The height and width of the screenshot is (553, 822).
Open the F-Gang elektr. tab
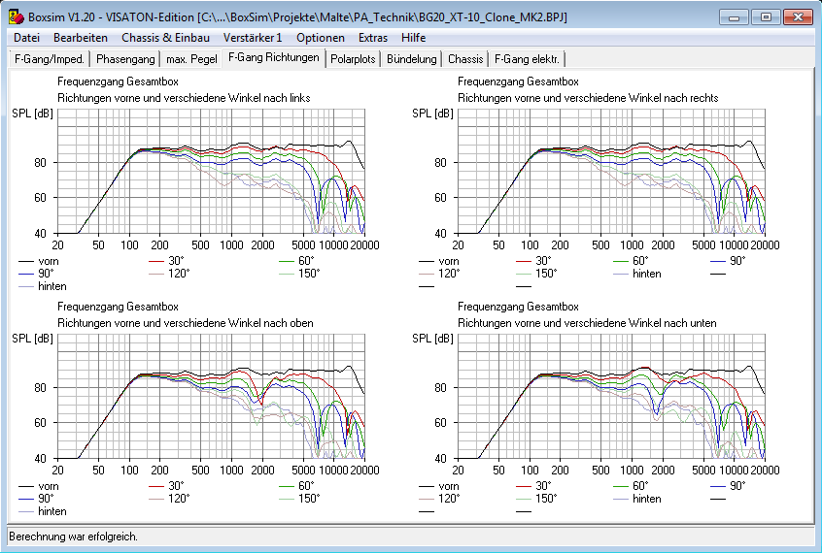(528, 59)
